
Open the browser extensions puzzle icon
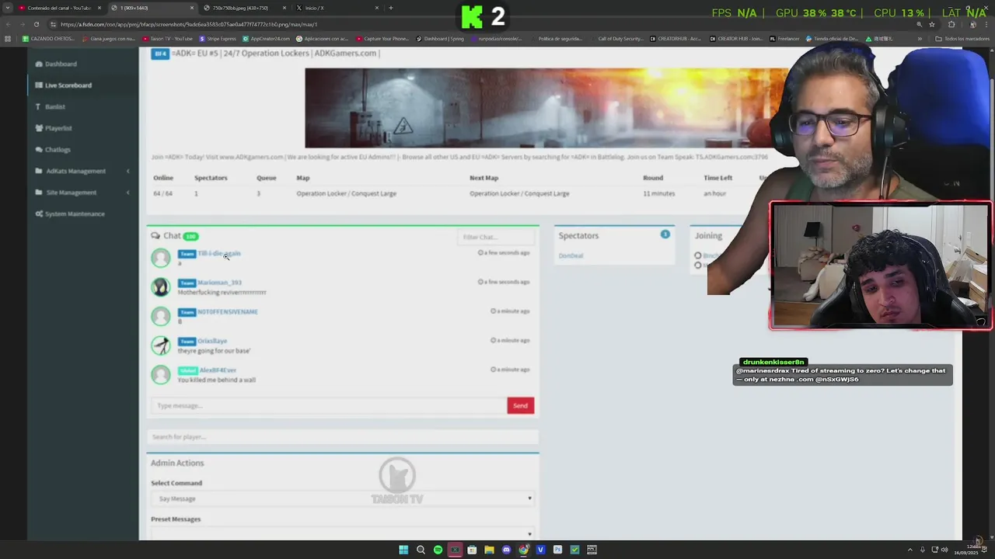pyautogui.click(x=951, y=24)
